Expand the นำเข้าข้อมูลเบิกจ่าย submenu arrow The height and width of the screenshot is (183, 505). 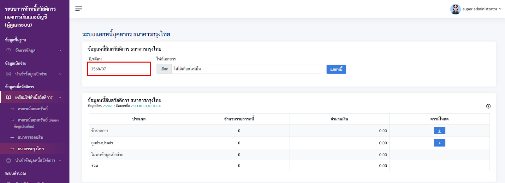(x=60, y=74)
